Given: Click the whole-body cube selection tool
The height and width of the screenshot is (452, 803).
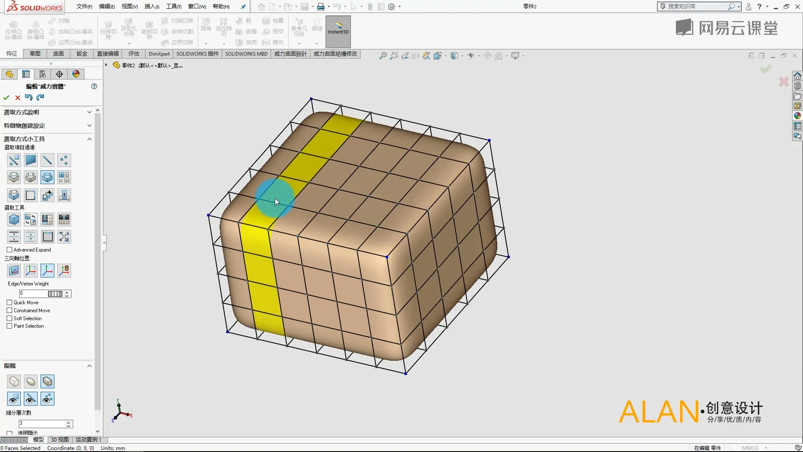Looking at the screenshot, I should pos(14,220).
